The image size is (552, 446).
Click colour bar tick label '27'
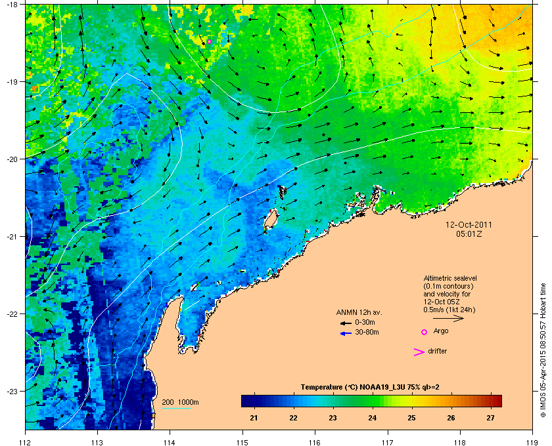(x=490, y=418)
